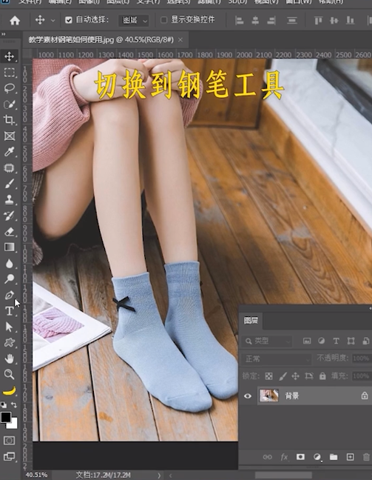
Task: Toggle type layer filter T icon
Action: 336,341
